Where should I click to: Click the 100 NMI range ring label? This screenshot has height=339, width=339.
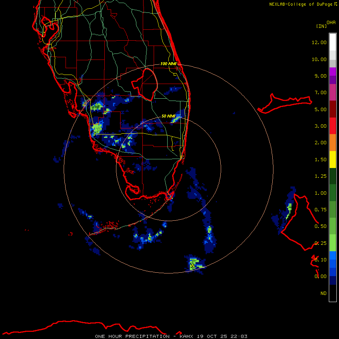168,64
